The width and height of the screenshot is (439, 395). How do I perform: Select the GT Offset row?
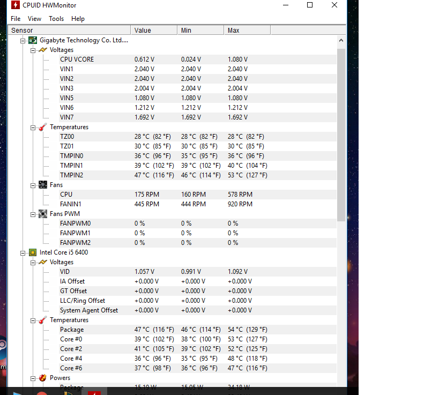[x=197, y=291]
